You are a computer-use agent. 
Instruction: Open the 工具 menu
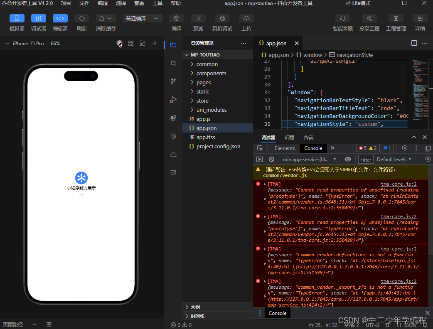157,3
